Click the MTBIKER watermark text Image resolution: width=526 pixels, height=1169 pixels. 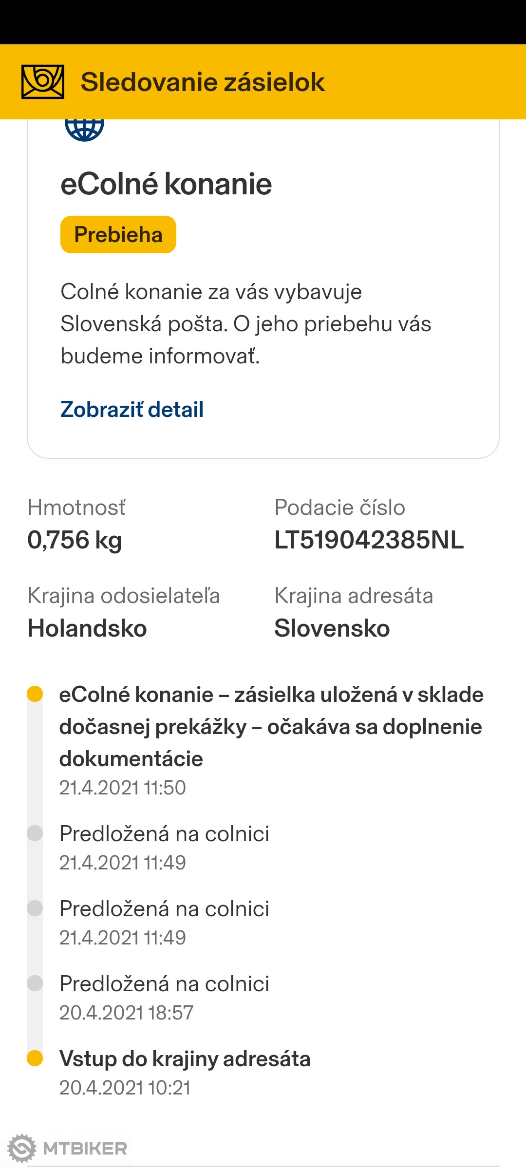[x=85, y=1149]
